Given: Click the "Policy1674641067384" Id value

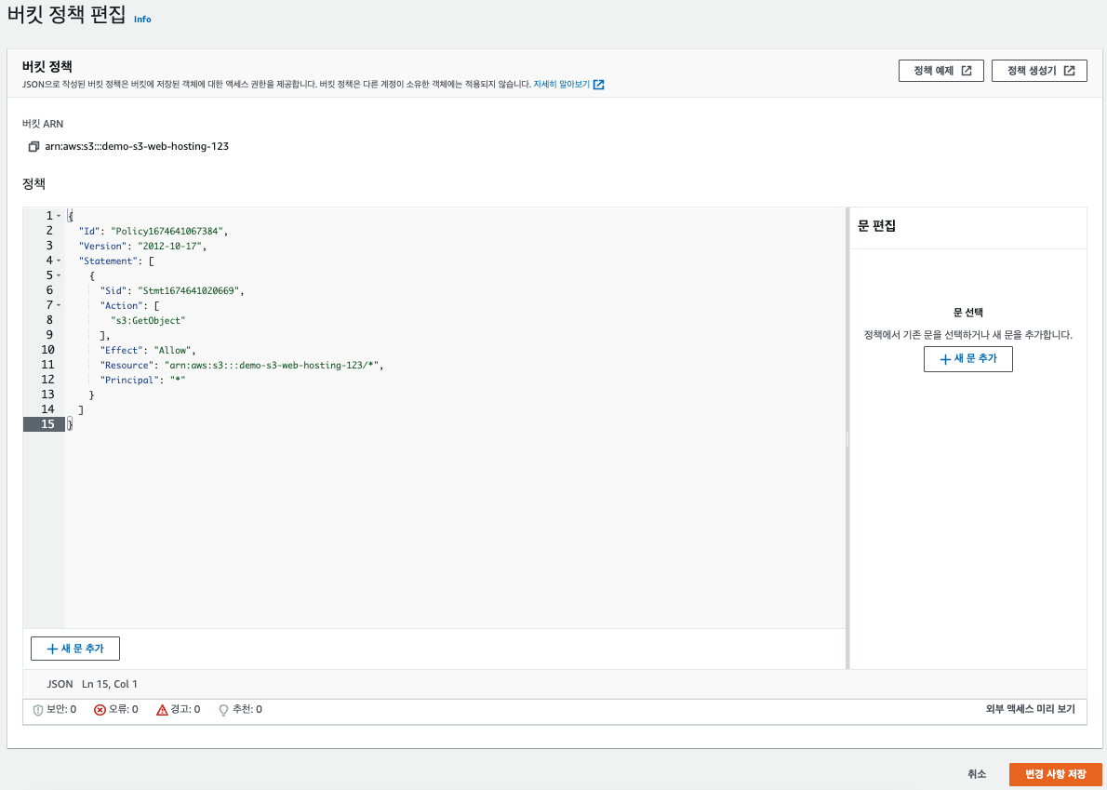Looking at the screenshot, I should coord(168,231).
